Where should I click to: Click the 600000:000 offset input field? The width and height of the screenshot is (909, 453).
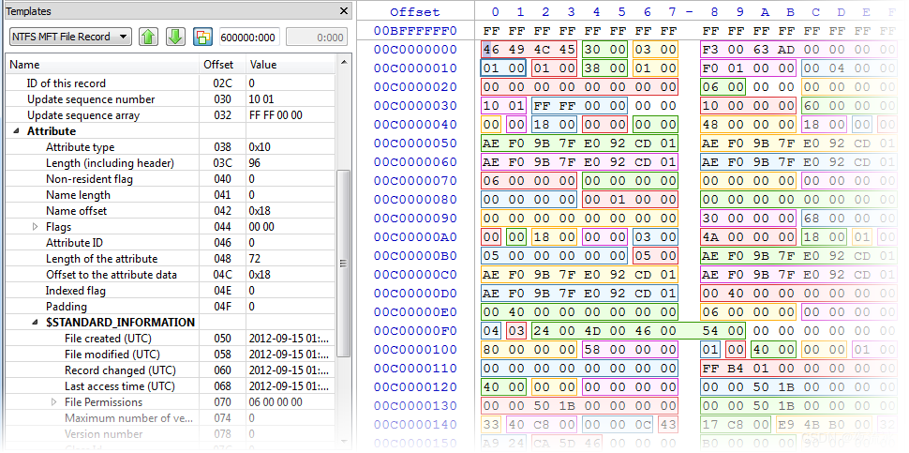pyautogui.click(x=249, y=38)
